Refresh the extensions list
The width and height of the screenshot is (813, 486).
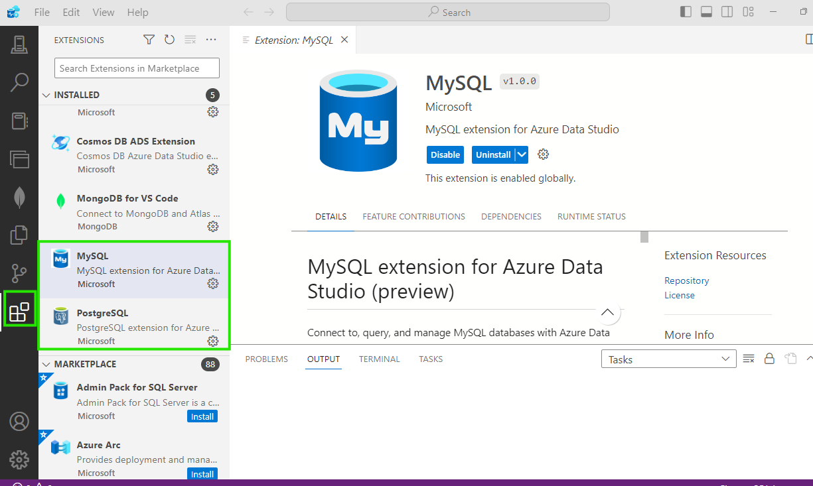(169, 40)
